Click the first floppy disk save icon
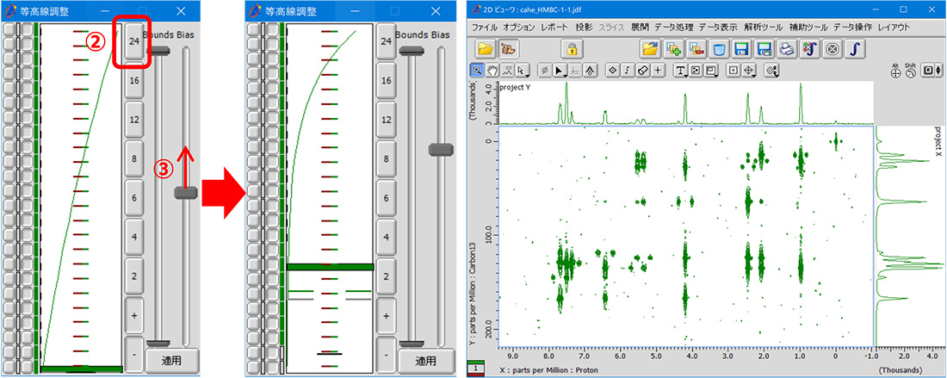 pos(740,49)
